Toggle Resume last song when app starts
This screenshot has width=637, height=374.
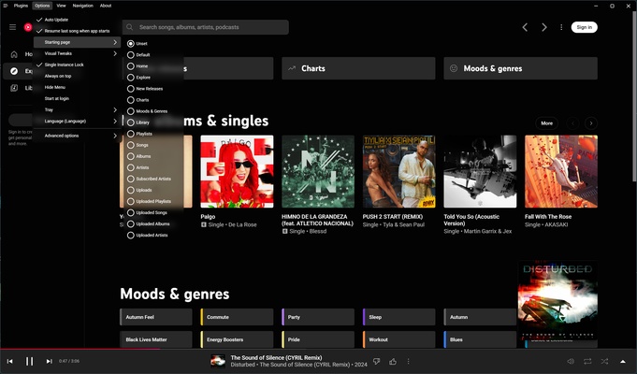pos(78,31)
